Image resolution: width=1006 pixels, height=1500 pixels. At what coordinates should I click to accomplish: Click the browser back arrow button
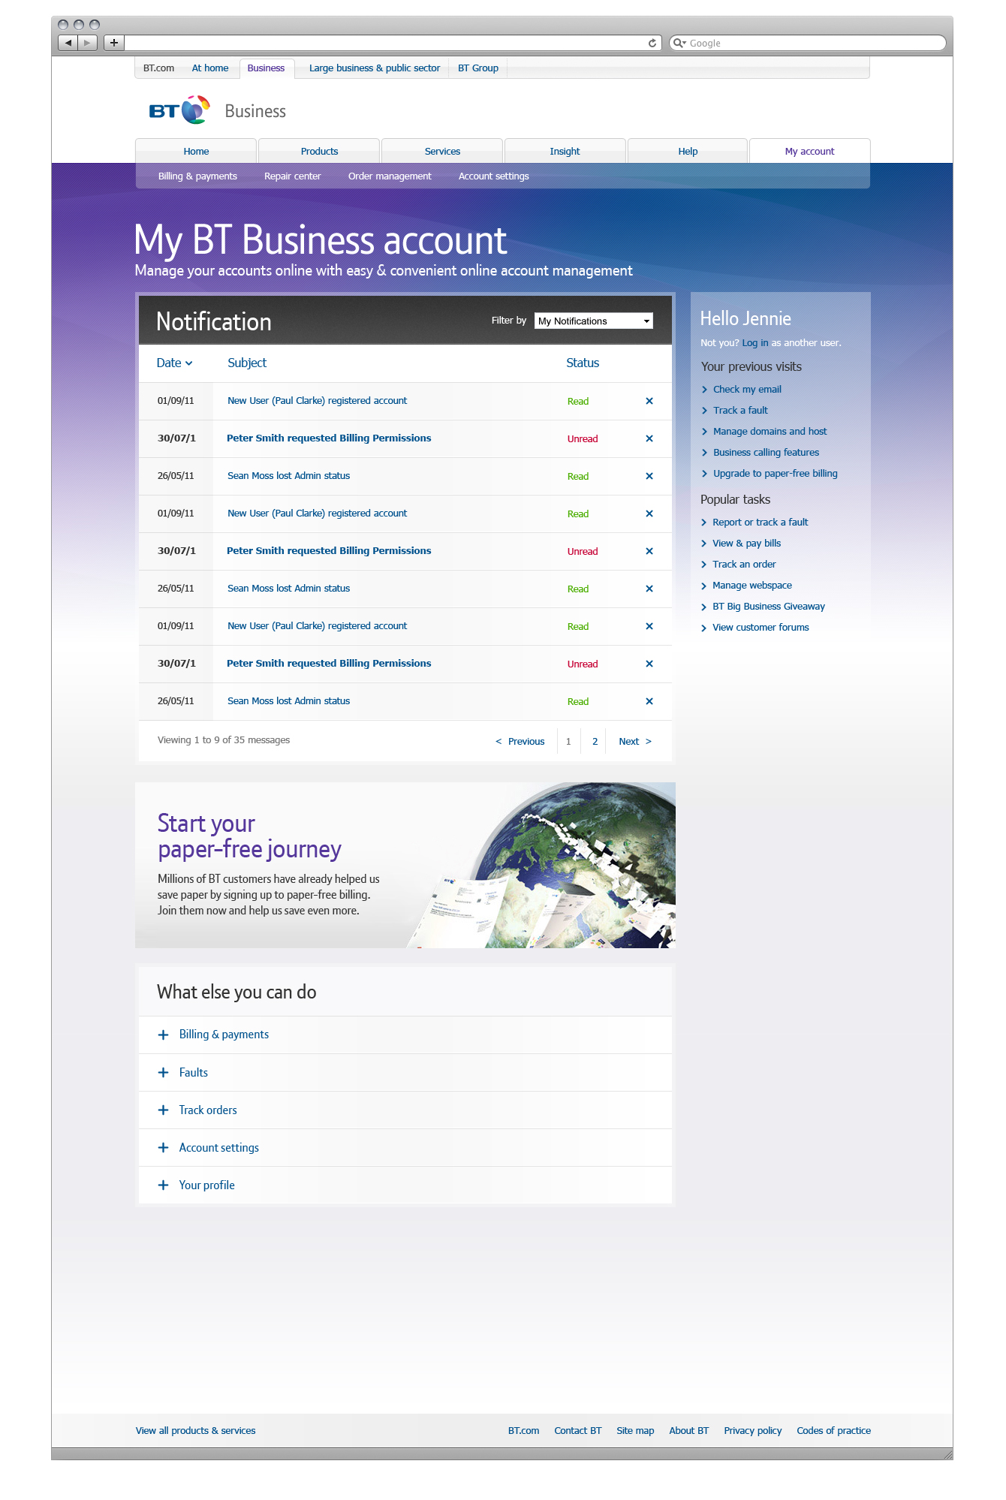pos(68,43)
